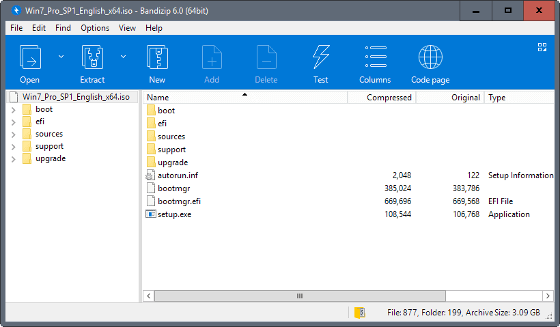Open the Edit menu
This screenshot has height=327, width=560.
coord(39,28)
